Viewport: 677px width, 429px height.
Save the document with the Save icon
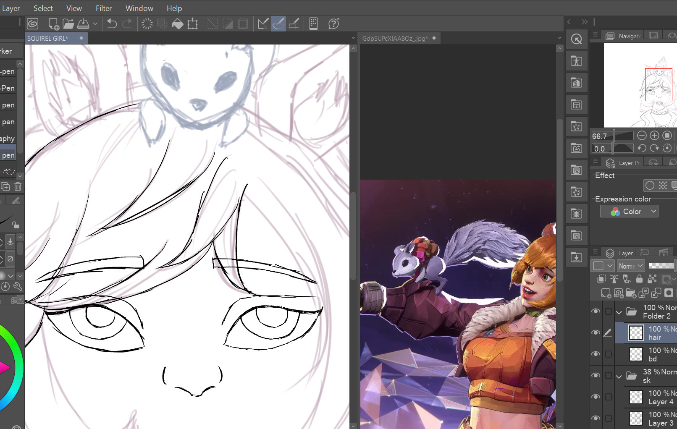point(83,24)
